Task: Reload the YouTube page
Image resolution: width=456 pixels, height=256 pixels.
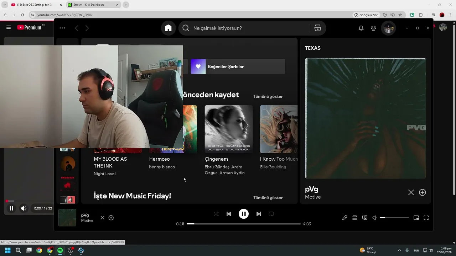Action: tap(22, 15)
